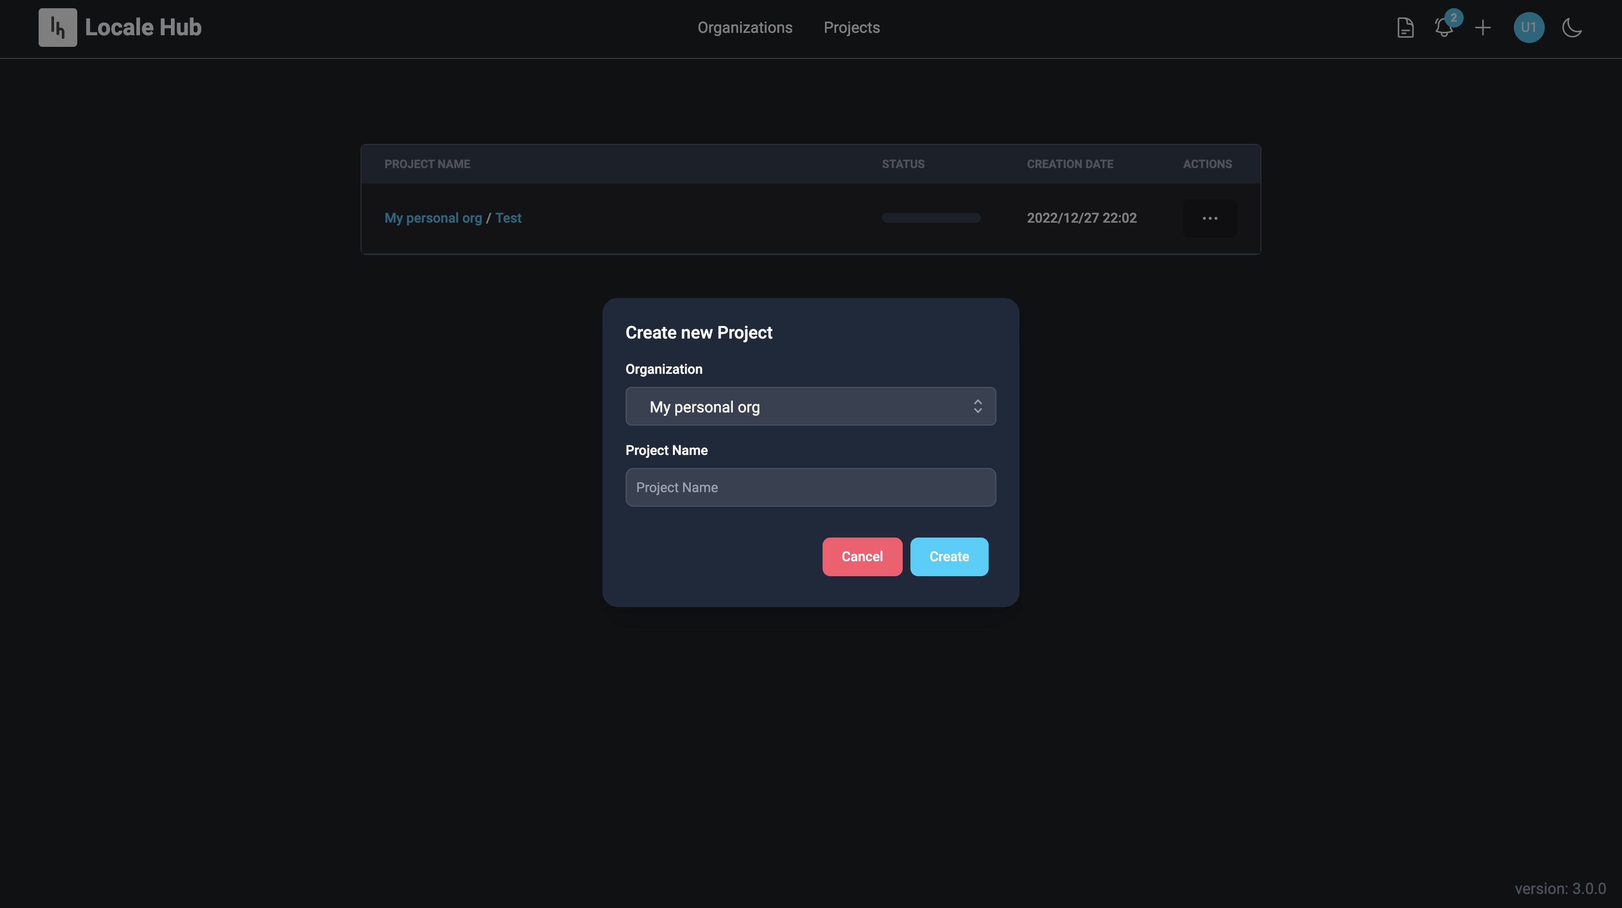The image size is (1622, 908).
Task: Click the plus icon to add new
Action: (1483, 28)
